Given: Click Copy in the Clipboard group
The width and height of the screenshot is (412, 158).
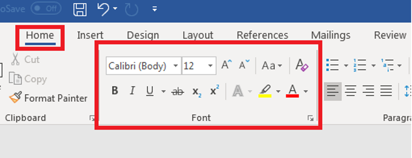Looking at the screenshot, I should pyautogui.click(x=28, y=79).
